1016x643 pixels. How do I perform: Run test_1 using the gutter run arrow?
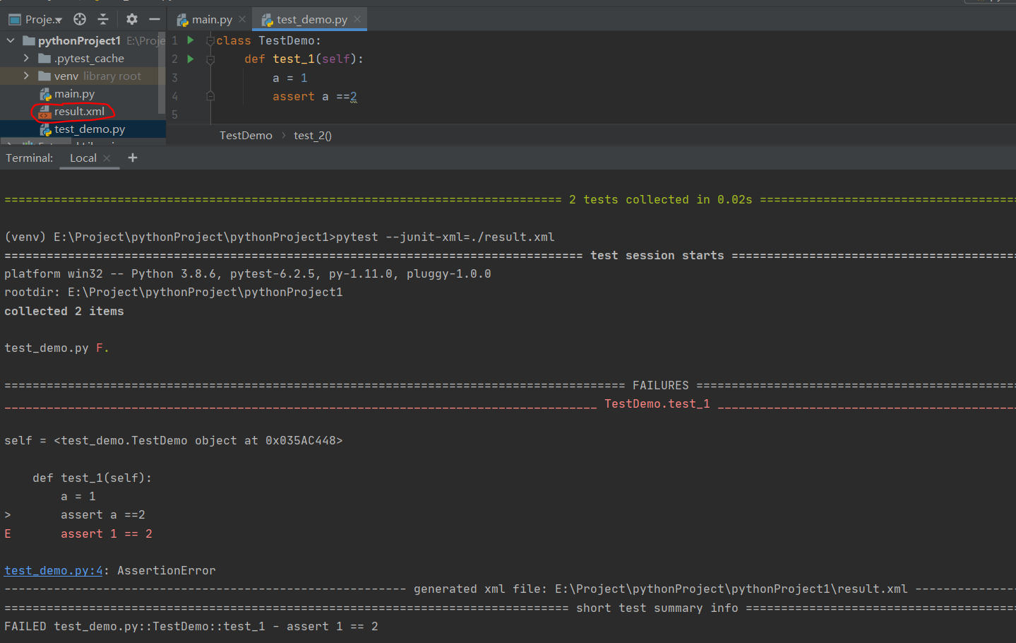191,59
